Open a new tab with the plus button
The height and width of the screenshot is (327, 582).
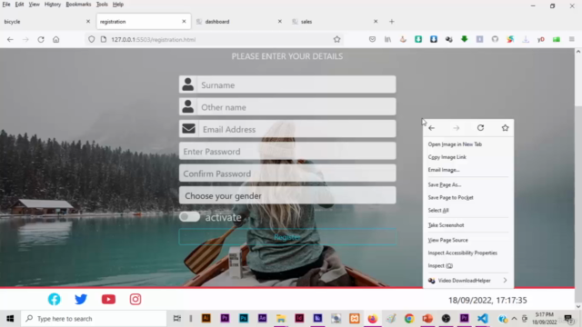pos(392,22)
